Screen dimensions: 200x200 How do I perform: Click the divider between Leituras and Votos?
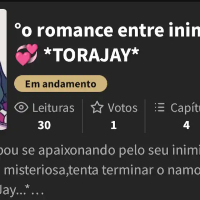coord(82,116)
